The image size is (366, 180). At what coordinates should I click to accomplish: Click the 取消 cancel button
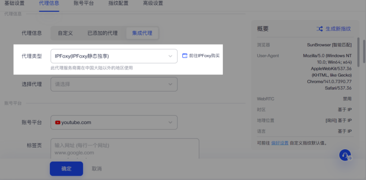point(97,169)
